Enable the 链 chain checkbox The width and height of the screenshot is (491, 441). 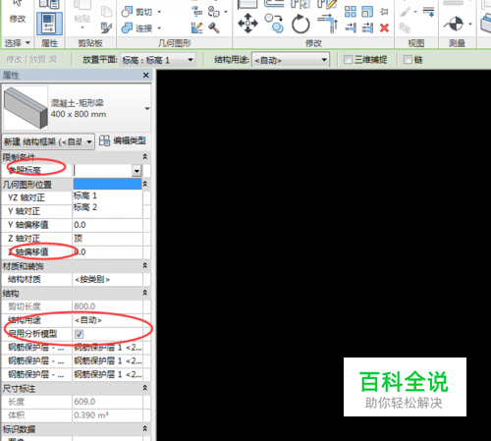coord(408,60)
